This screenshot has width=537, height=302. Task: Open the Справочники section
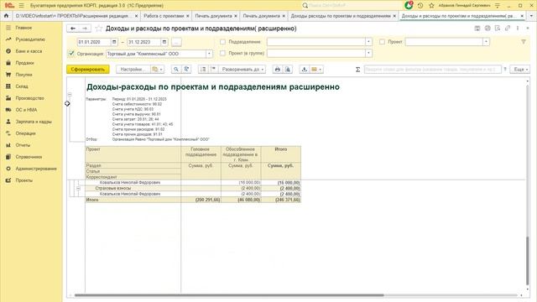click(x=29, y=157)
